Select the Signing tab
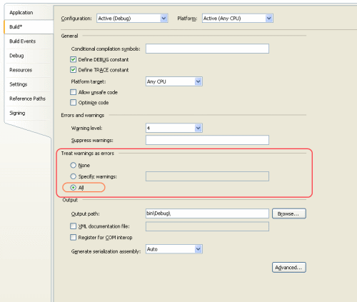The width and height of the screenshot is (357, 302). pos(17,113)
